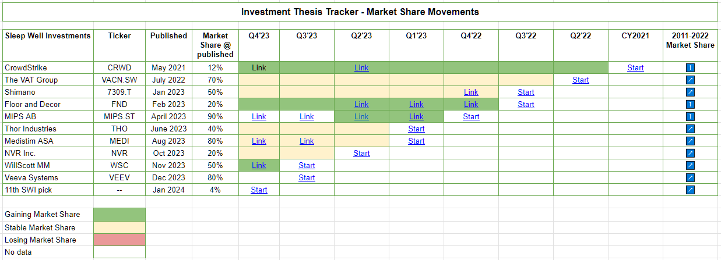
Task: Click the arrow icon in Medistim ASA row
Action: click(x=690, y=141)
